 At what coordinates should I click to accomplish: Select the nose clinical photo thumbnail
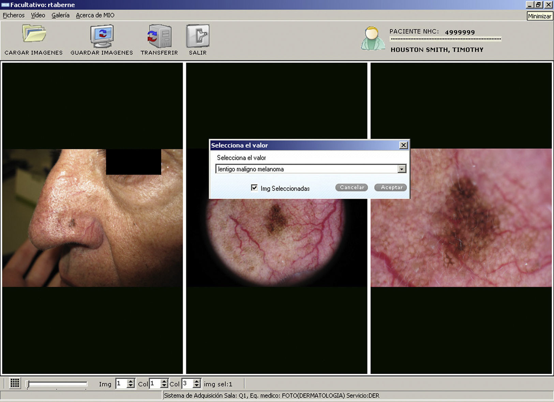point(92,218)
